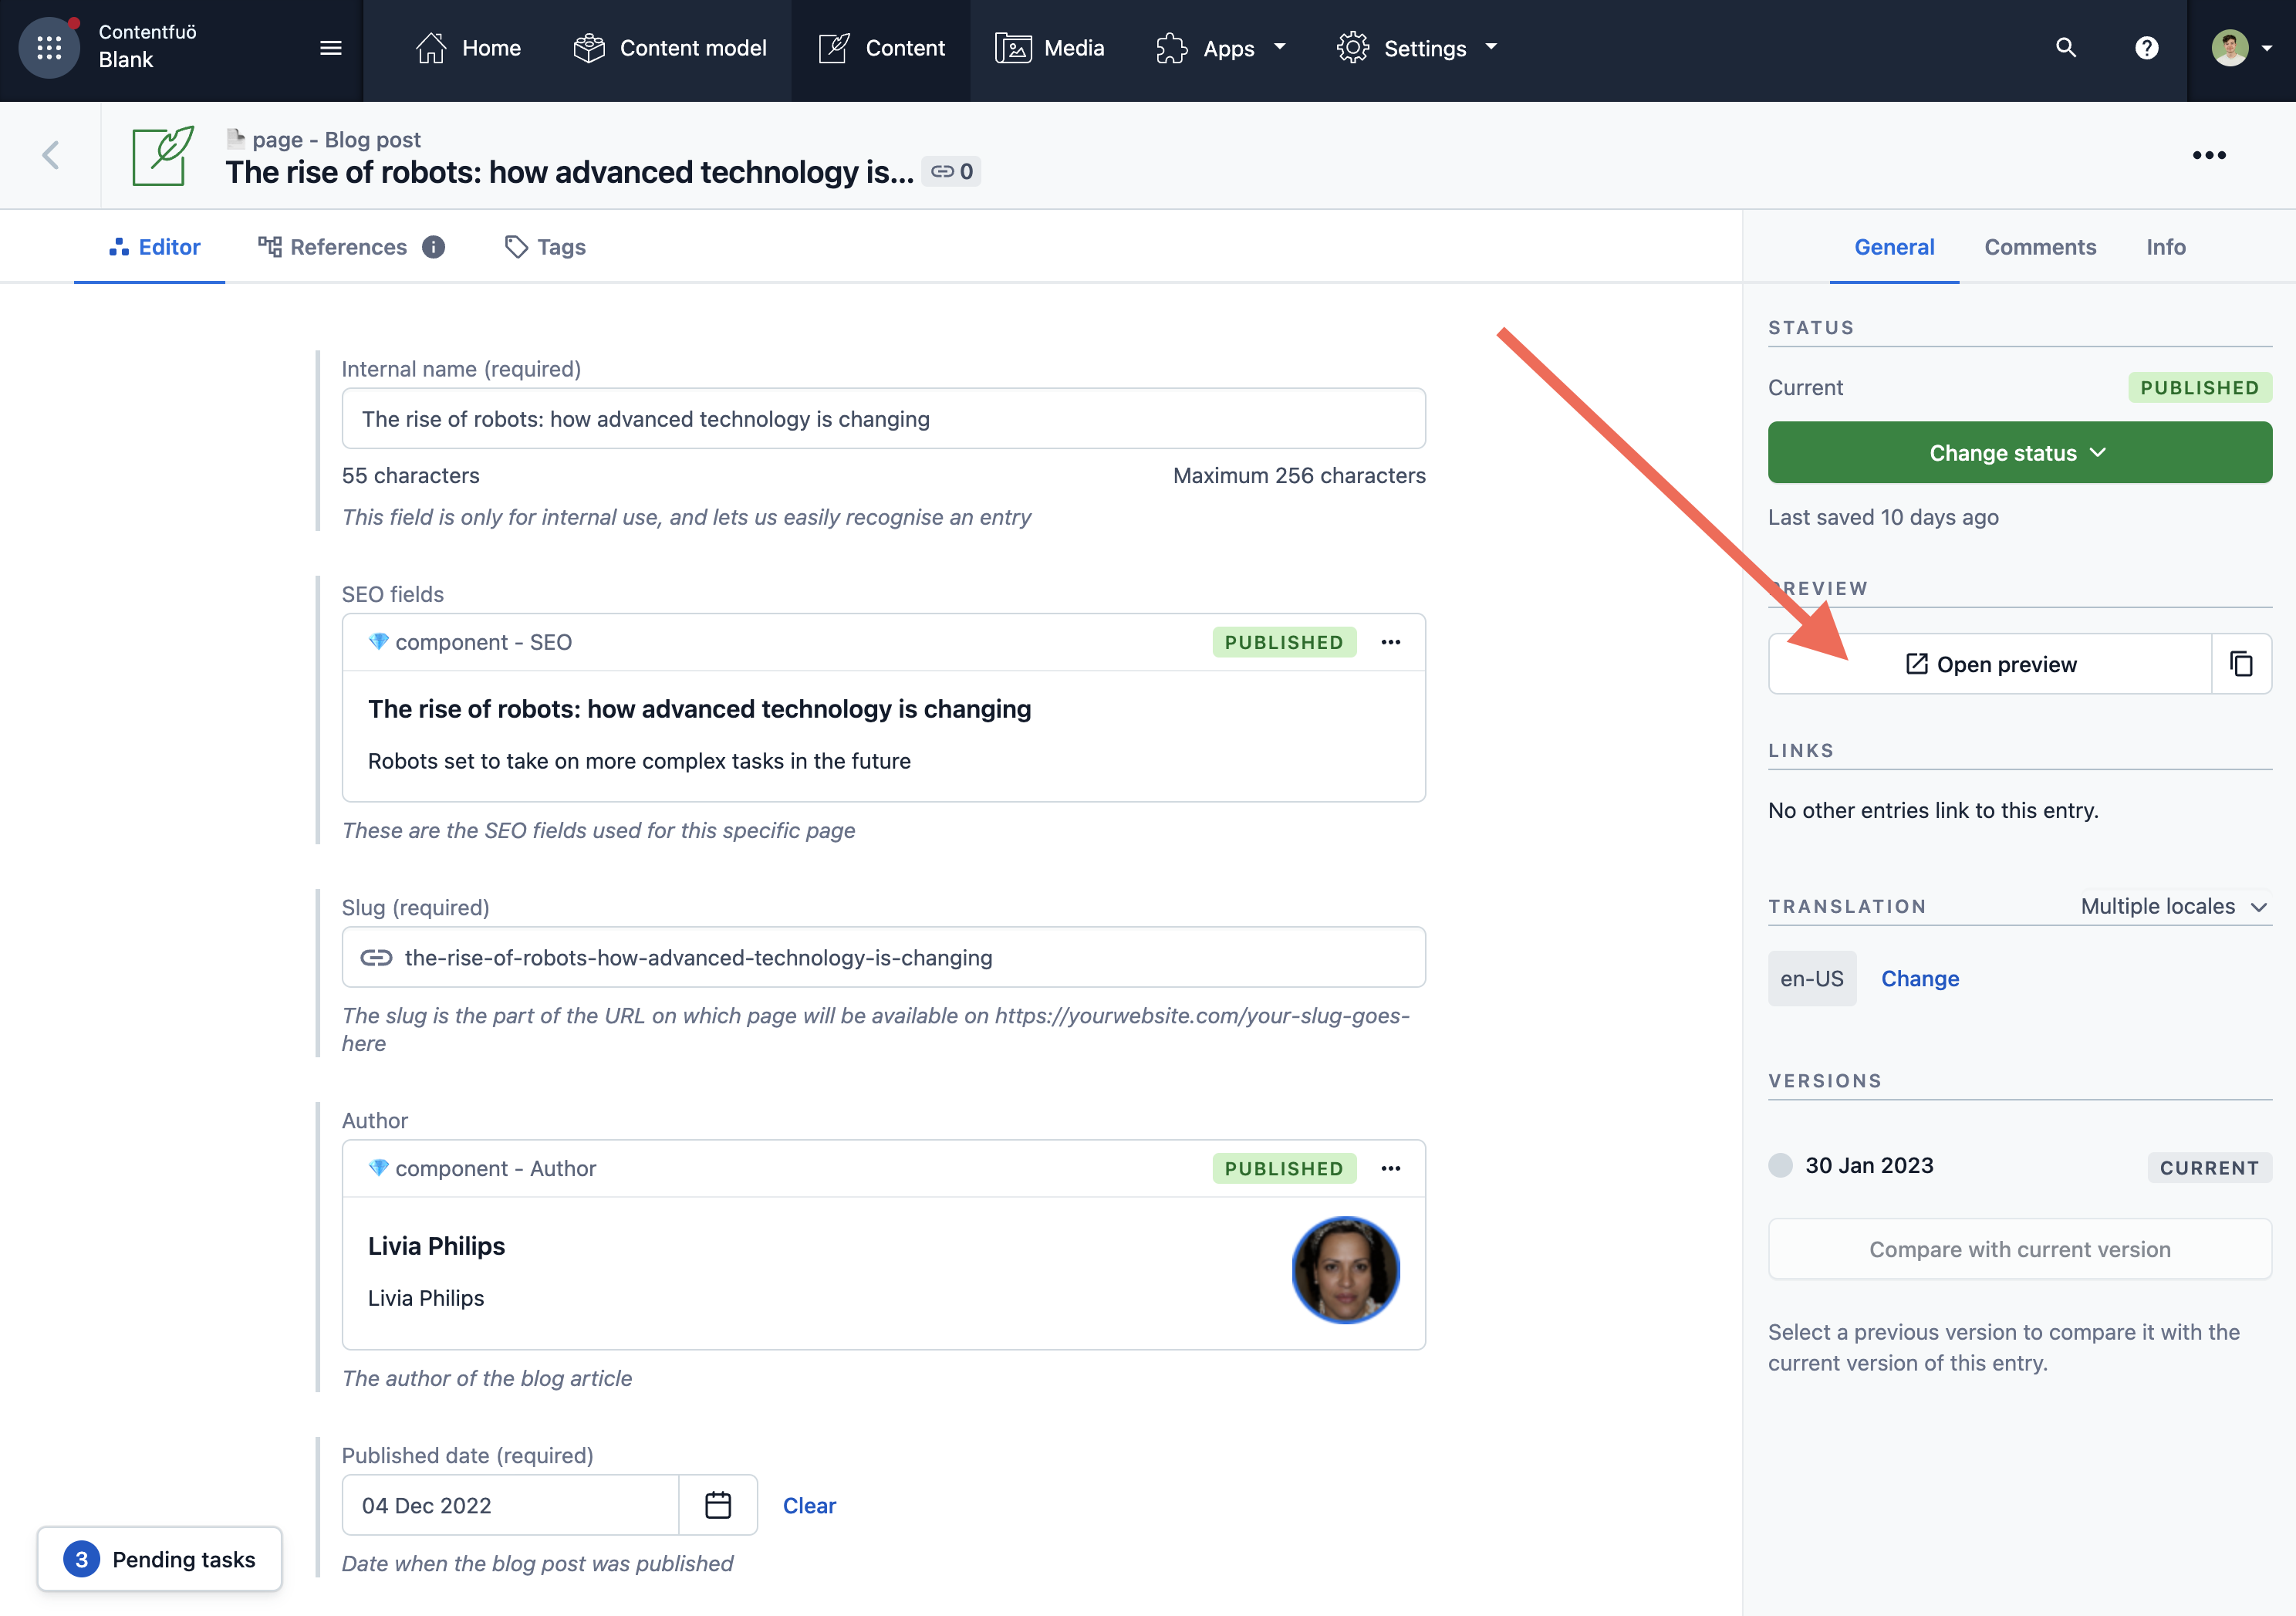Click Compare with current version button
The width and height of the screenshot is (2296, 1616).
pos(2020,1249)
